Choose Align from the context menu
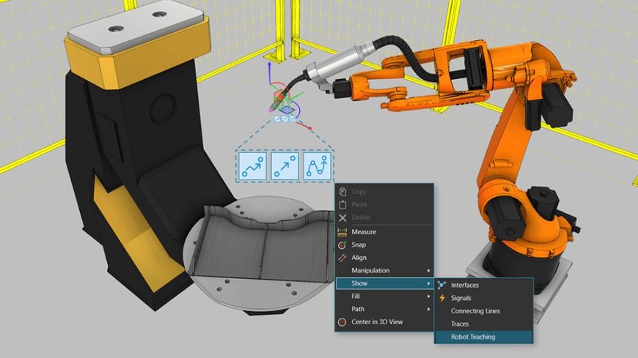This screenshot has height=358, width=638. pyautogui.click(x=384, y=258)
